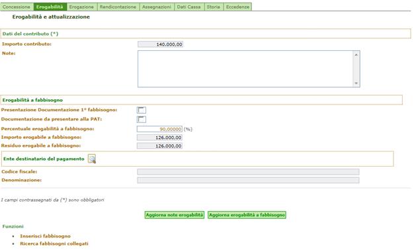414x250 pixels.
Task: Open Ricerca fabbisogni collegati link
Action: (x=54, y=243)
